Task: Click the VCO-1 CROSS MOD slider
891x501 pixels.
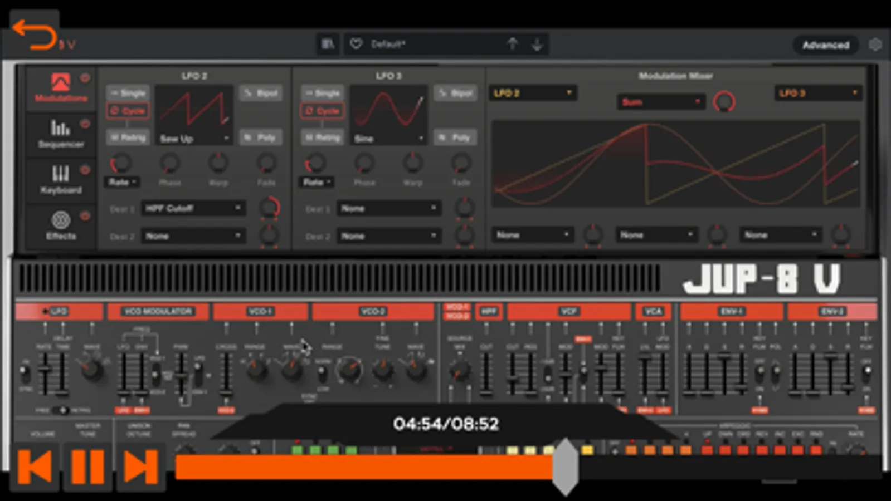Action: 226,376
